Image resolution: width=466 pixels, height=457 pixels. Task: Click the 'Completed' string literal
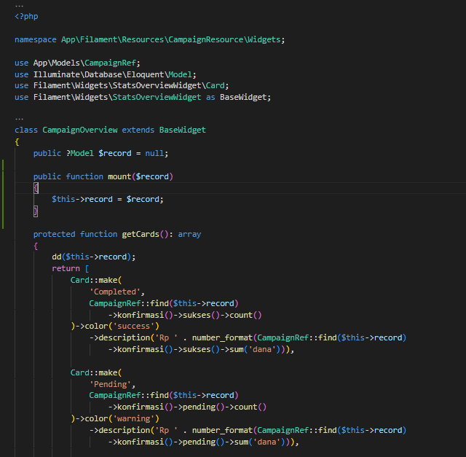(115, 292)
